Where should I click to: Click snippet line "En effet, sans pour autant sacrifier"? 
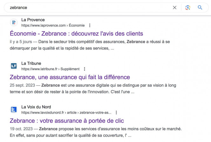pos(70,135)
